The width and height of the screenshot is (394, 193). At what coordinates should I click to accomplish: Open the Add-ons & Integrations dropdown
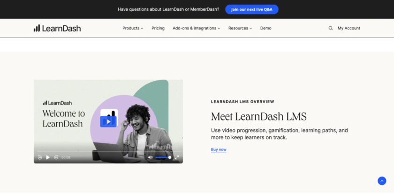click(196, 28)
